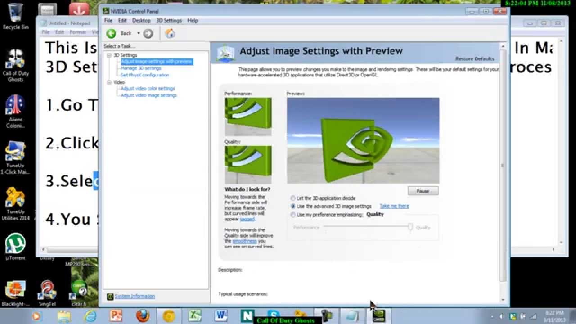Collapse the Video tree node

point(109,82)
